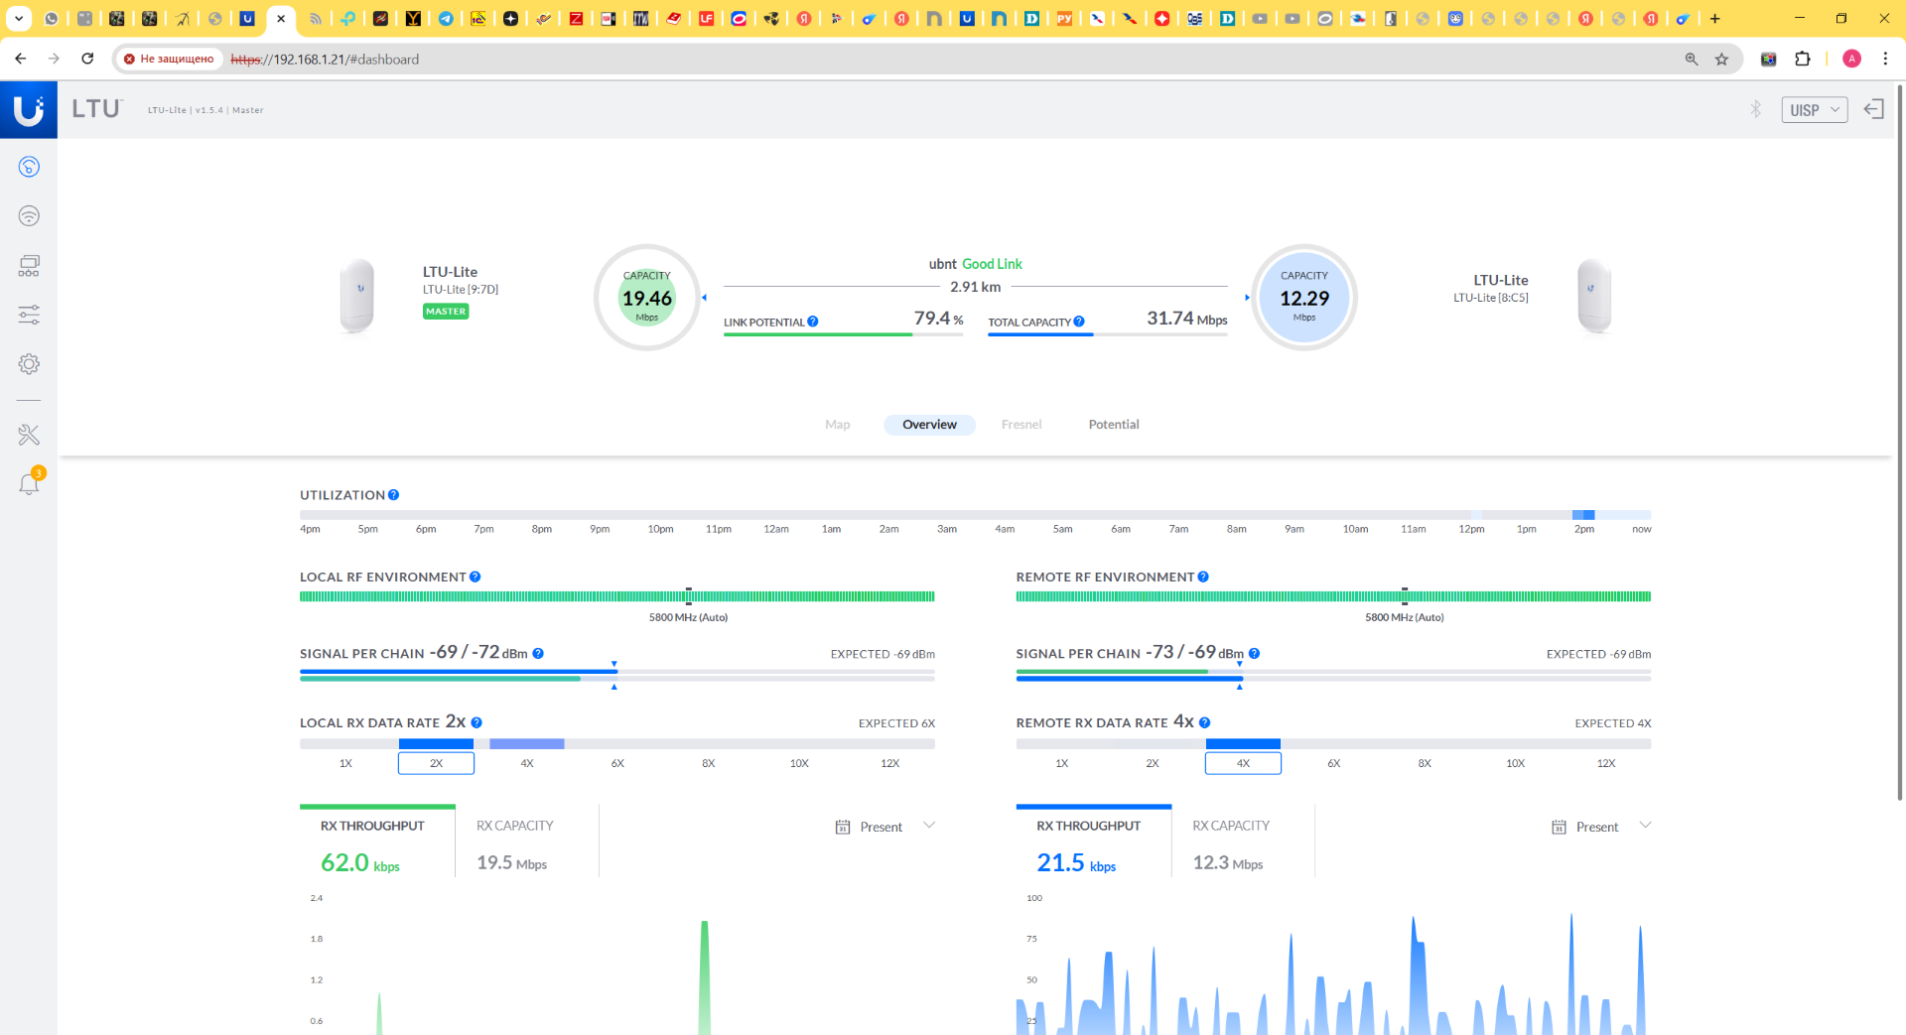The width and height of the screenshot is (1906, 1035).
Task: Click the page vertical scrollbar
Action: tap(1900, 442)
